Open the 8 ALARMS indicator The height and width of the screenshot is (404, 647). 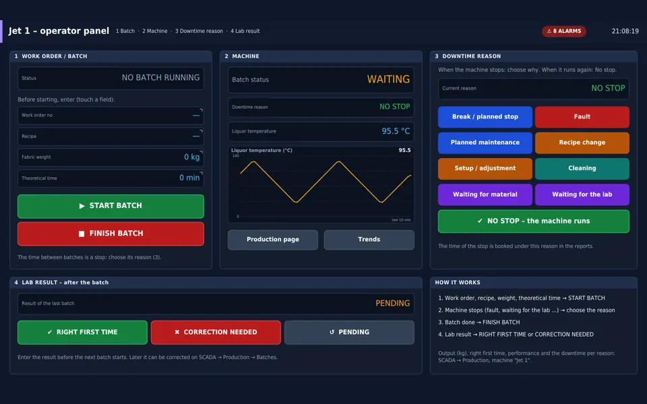(563, 32)
